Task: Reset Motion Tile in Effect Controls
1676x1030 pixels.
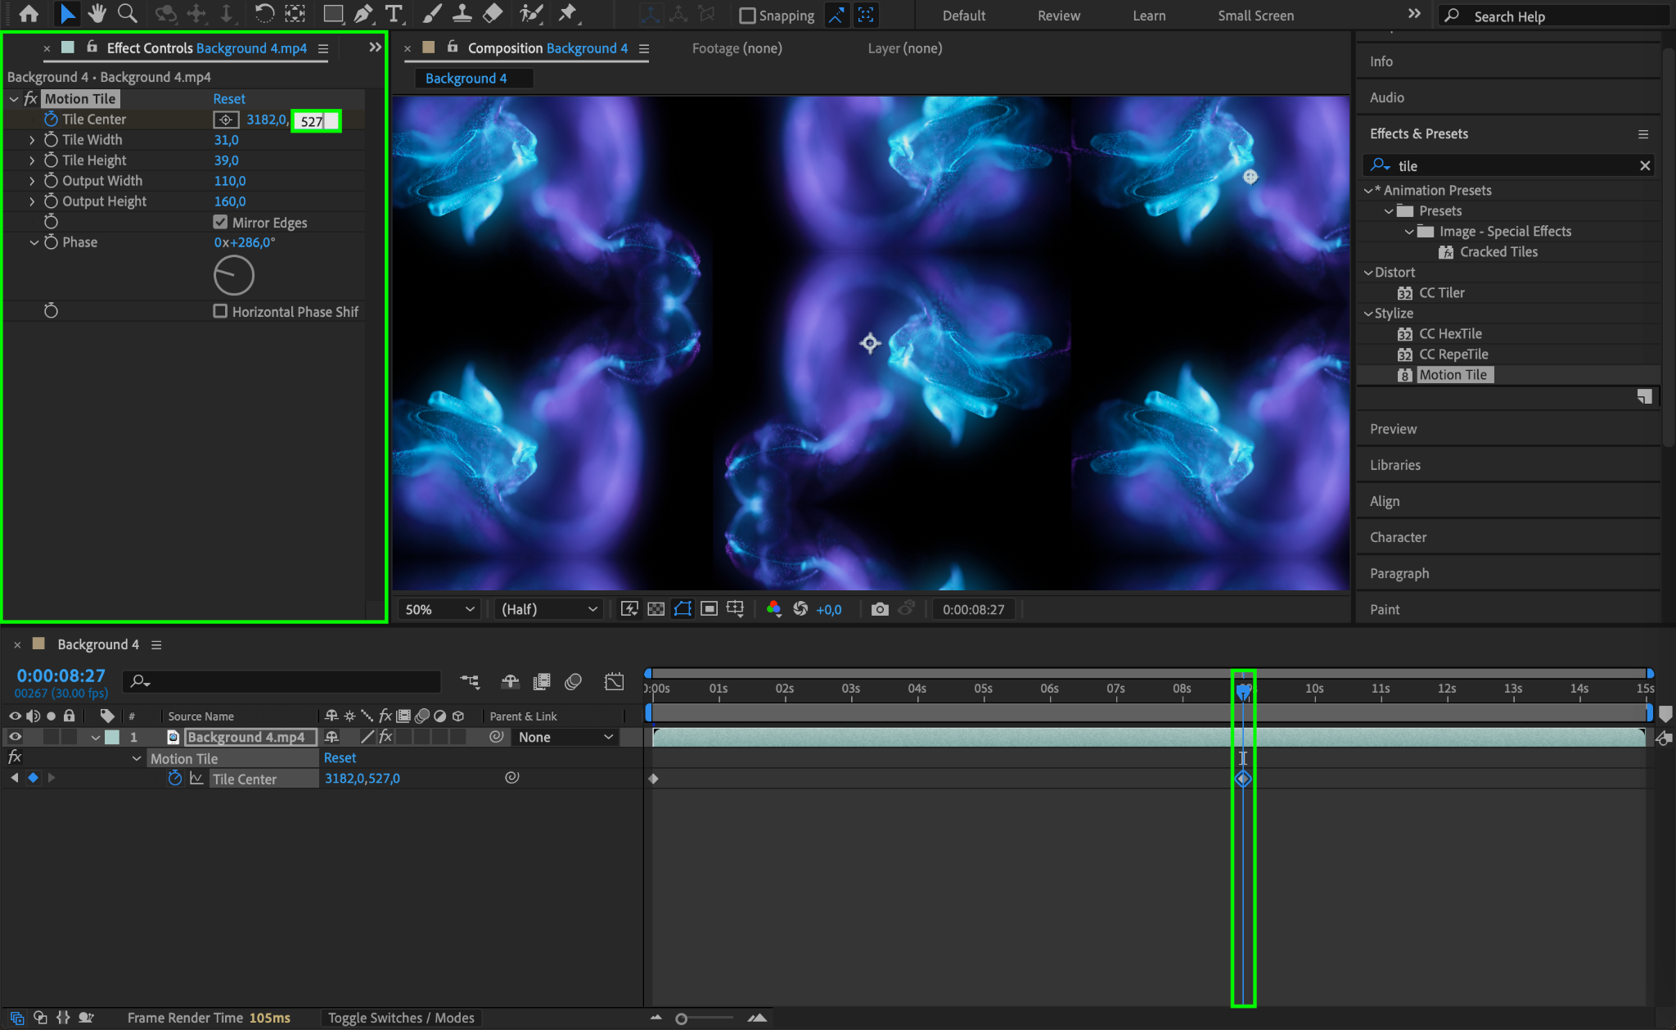Action: pos(229,99)
